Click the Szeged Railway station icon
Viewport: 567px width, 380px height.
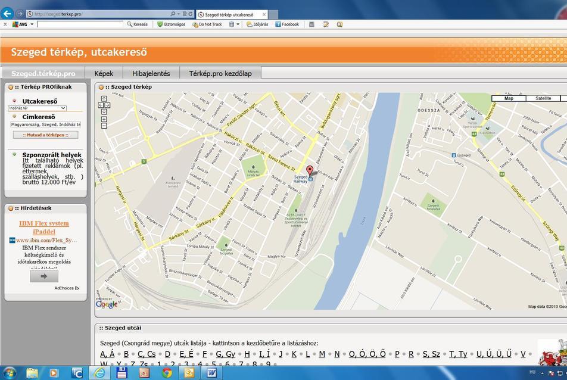(x=310, y=179)
